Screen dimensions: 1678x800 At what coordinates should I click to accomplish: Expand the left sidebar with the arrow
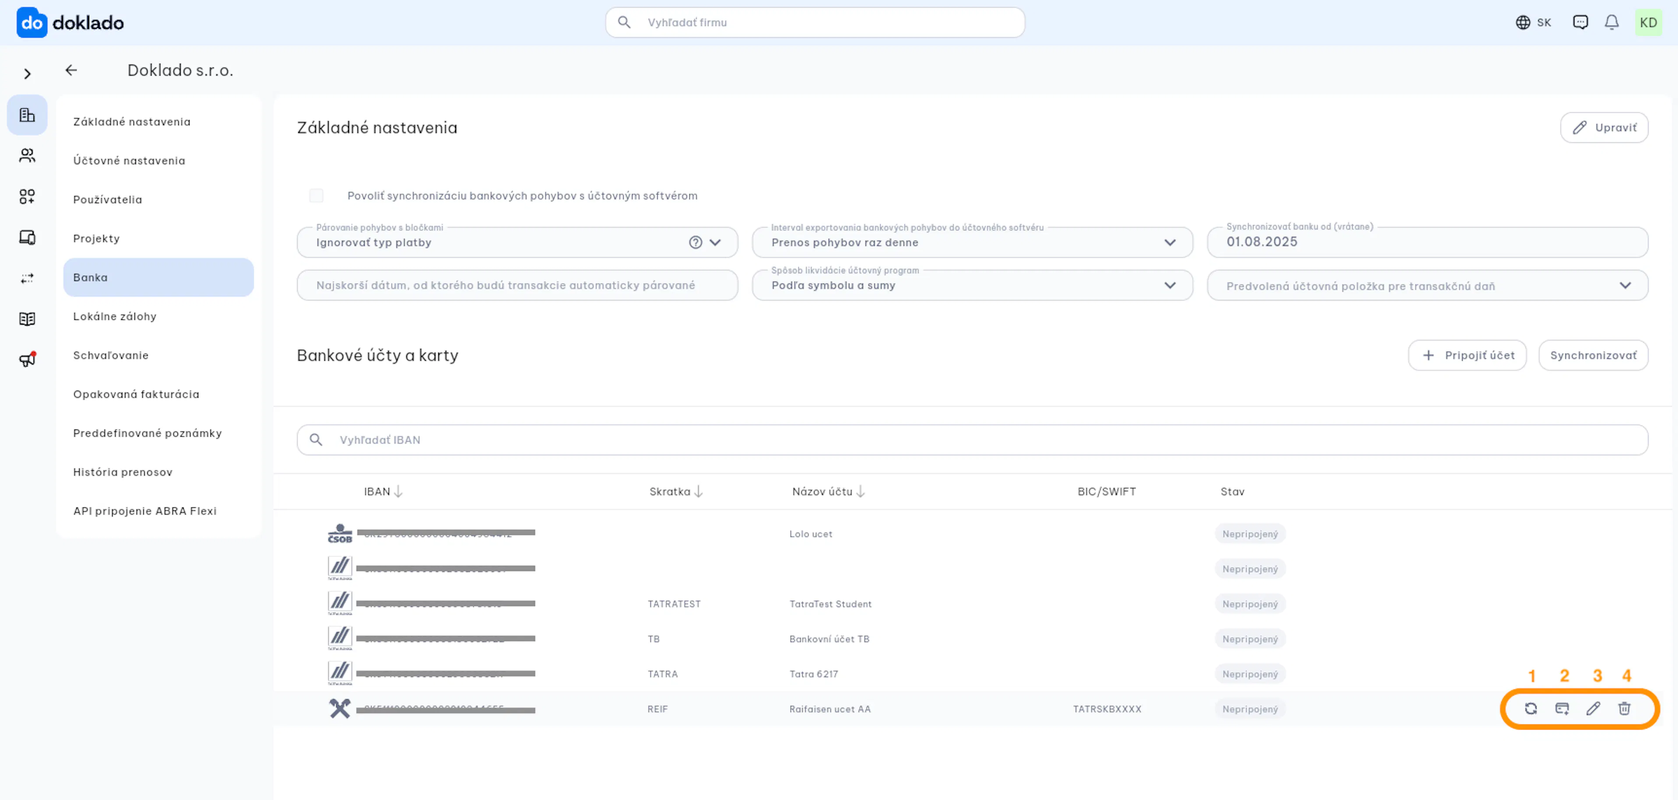pos(28,74)
